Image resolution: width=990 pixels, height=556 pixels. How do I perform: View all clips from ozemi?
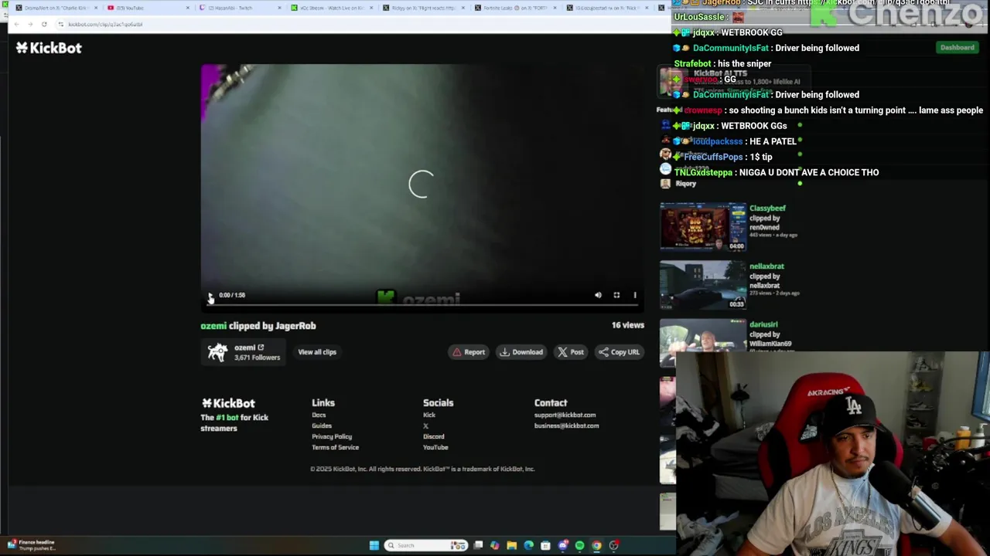317,352
